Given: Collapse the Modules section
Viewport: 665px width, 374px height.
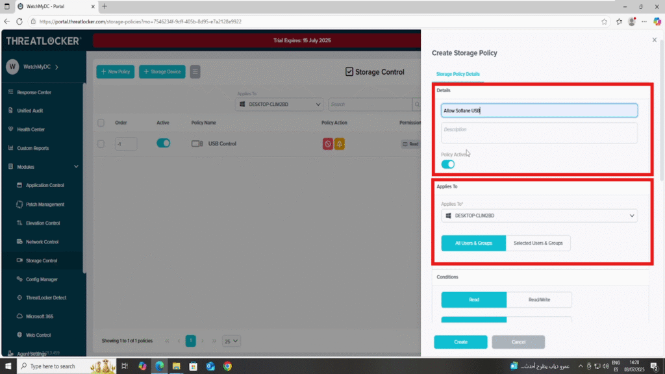Looking at the screenshot, I should tap(76, 167).
